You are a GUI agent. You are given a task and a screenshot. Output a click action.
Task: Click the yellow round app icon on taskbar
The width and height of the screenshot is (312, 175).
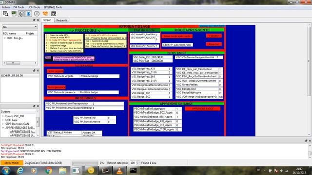91,171
